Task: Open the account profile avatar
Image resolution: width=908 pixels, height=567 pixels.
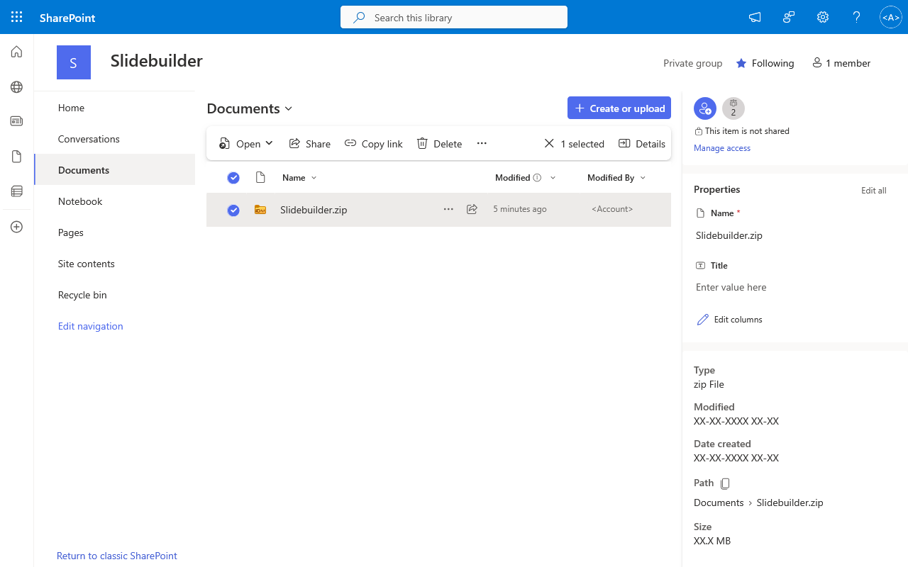Action: tap(890, 17)
